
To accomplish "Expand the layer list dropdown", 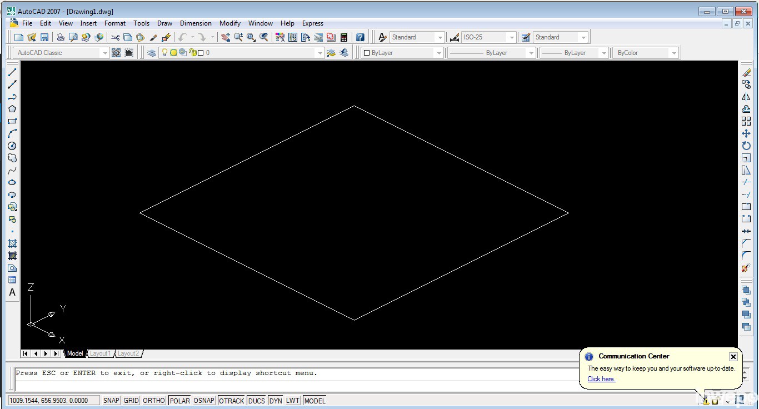I will pos(319,53).
